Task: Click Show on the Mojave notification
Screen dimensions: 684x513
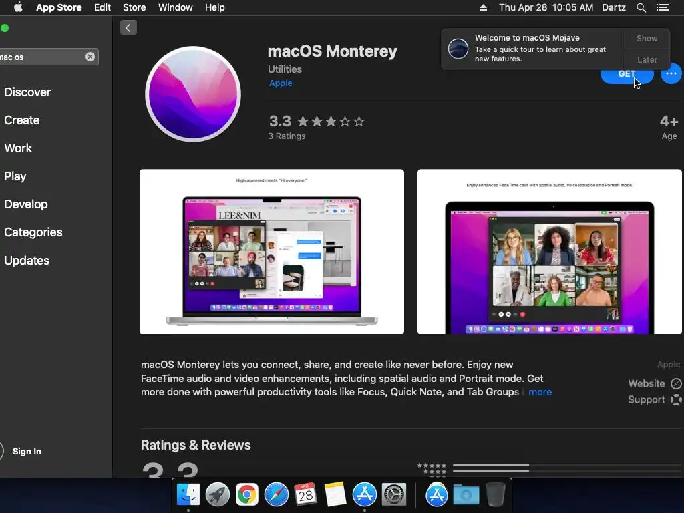Action: coord(647,38)
